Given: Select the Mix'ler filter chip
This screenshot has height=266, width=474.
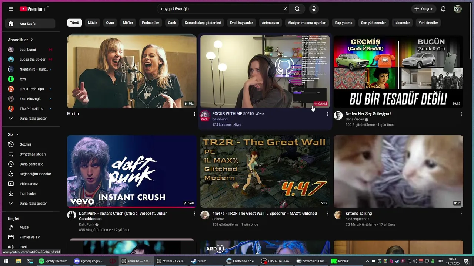Looking at the screenshot, I should (128, 23).
